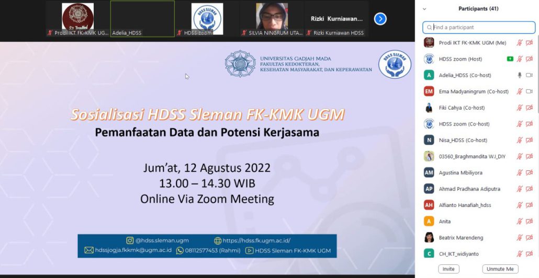Click mic icon for Agustina Mbiliyora
This screenshot has height=278, width=539.
pyautogui.click(x=520, y=172)
